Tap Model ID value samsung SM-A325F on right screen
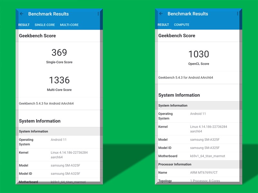Viewport: 258px width, 193px height. pyautogui.click(x=205, y=148)
